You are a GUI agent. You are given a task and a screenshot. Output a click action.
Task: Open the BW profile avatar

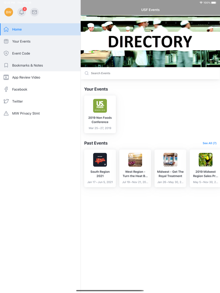click(x=9, y=12)
